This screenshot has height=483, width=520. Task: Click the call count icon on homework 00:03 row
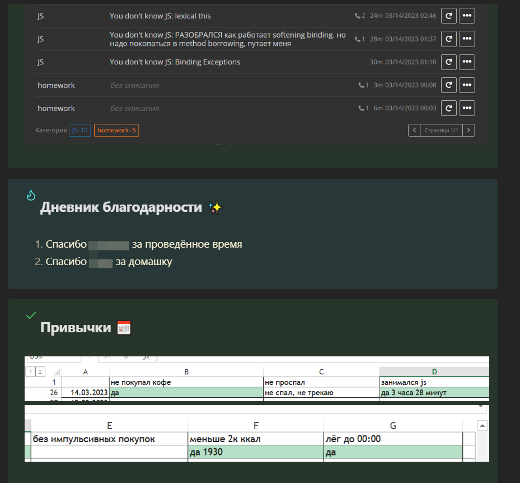point(361,108)
